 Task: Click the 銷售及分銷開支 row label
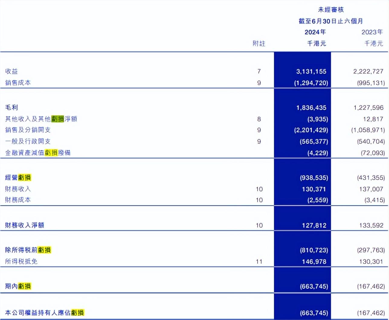(x=28, y=130)
